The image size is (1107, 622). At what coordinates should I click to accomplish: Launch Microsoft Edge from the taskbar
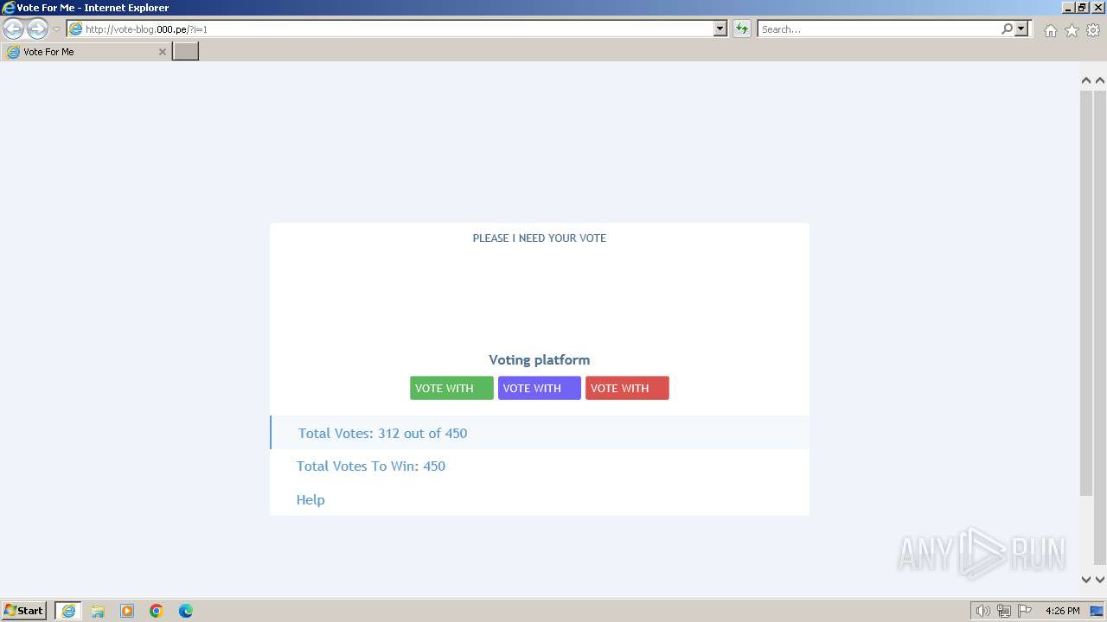coord(186,611)
